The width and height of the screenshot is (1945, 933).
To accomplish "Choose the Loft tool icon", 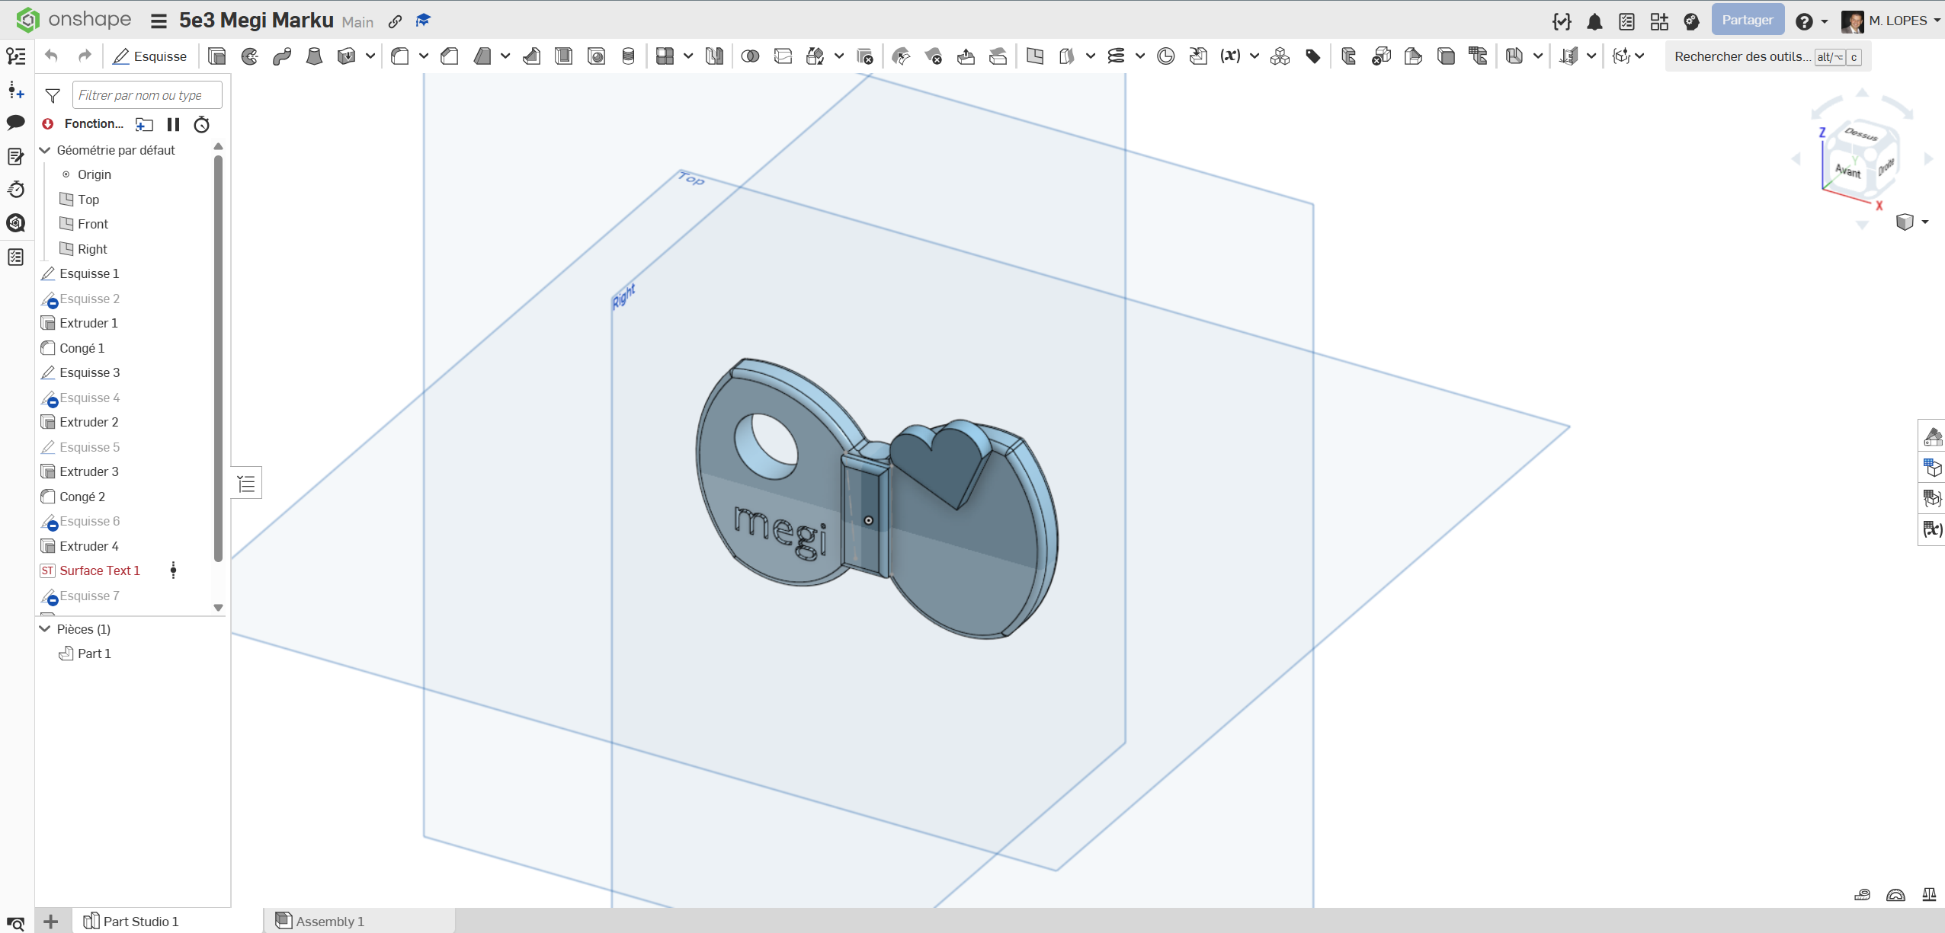I will [314, 56].
